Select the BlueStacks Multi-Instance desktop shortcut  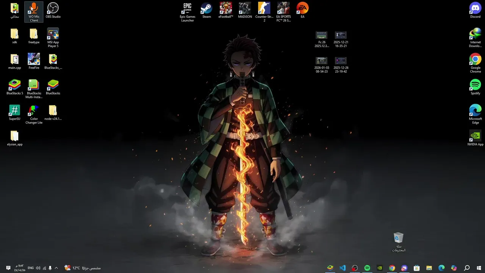coord(34,89)
